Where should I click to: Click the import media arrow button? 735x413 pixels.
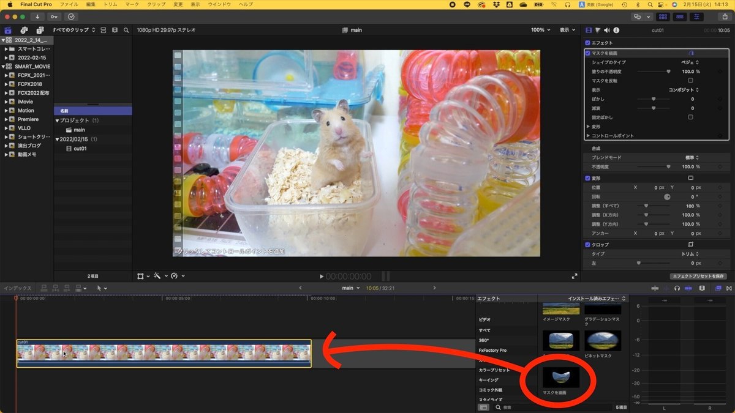(x=38, y=17)
